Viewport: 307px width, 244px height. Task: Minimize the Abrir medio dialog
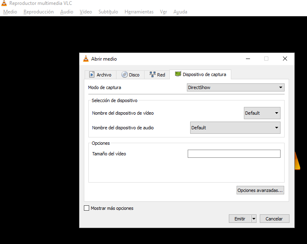(x=248, y=59)
